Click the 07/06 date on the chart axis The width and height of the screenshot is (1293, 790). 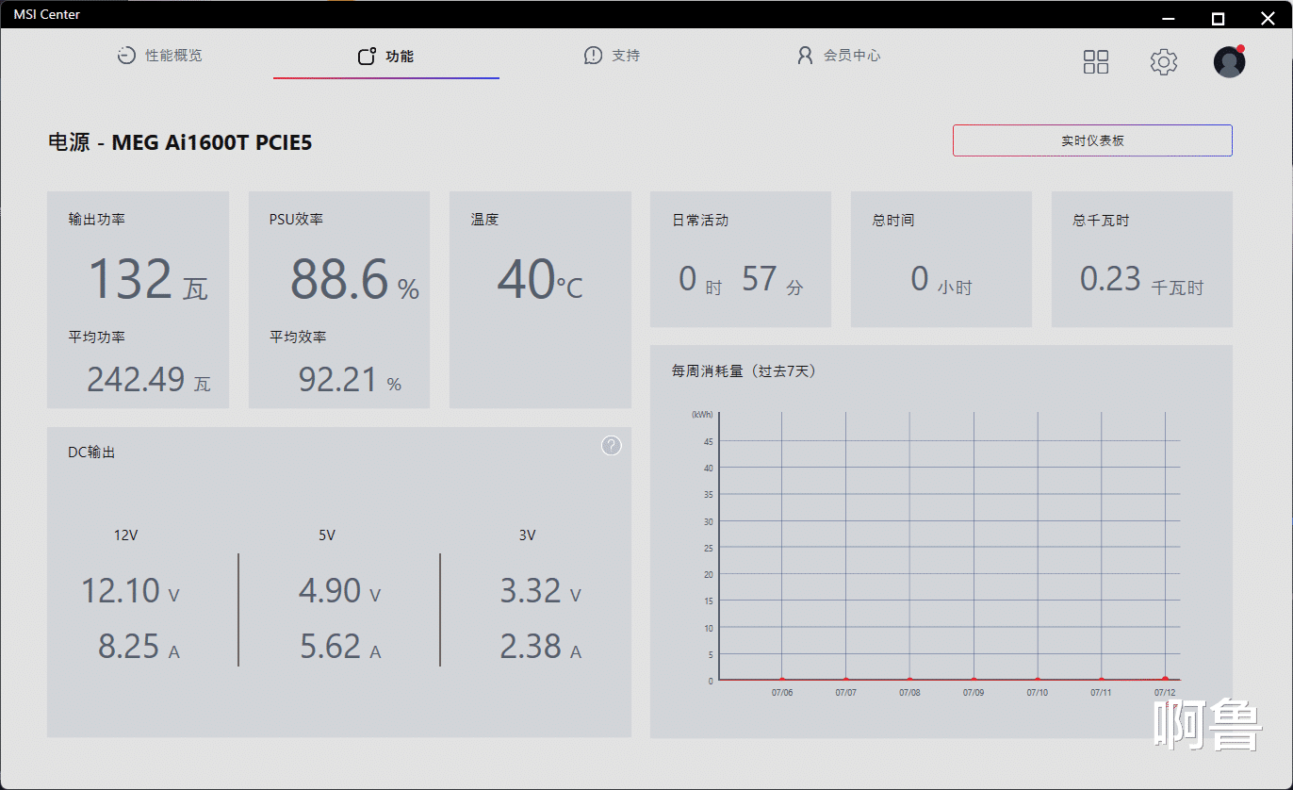(x=782, y=693)
